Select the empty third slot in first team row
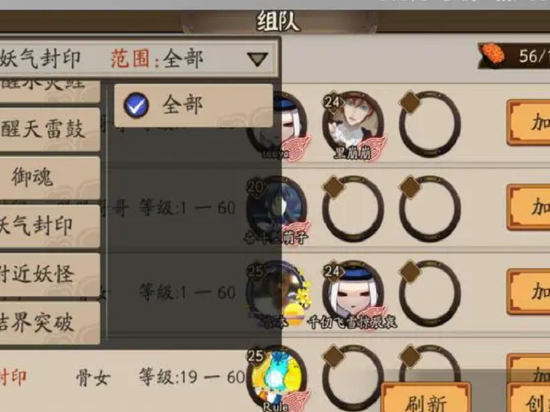The image size is (550, 412). (430, 124)
